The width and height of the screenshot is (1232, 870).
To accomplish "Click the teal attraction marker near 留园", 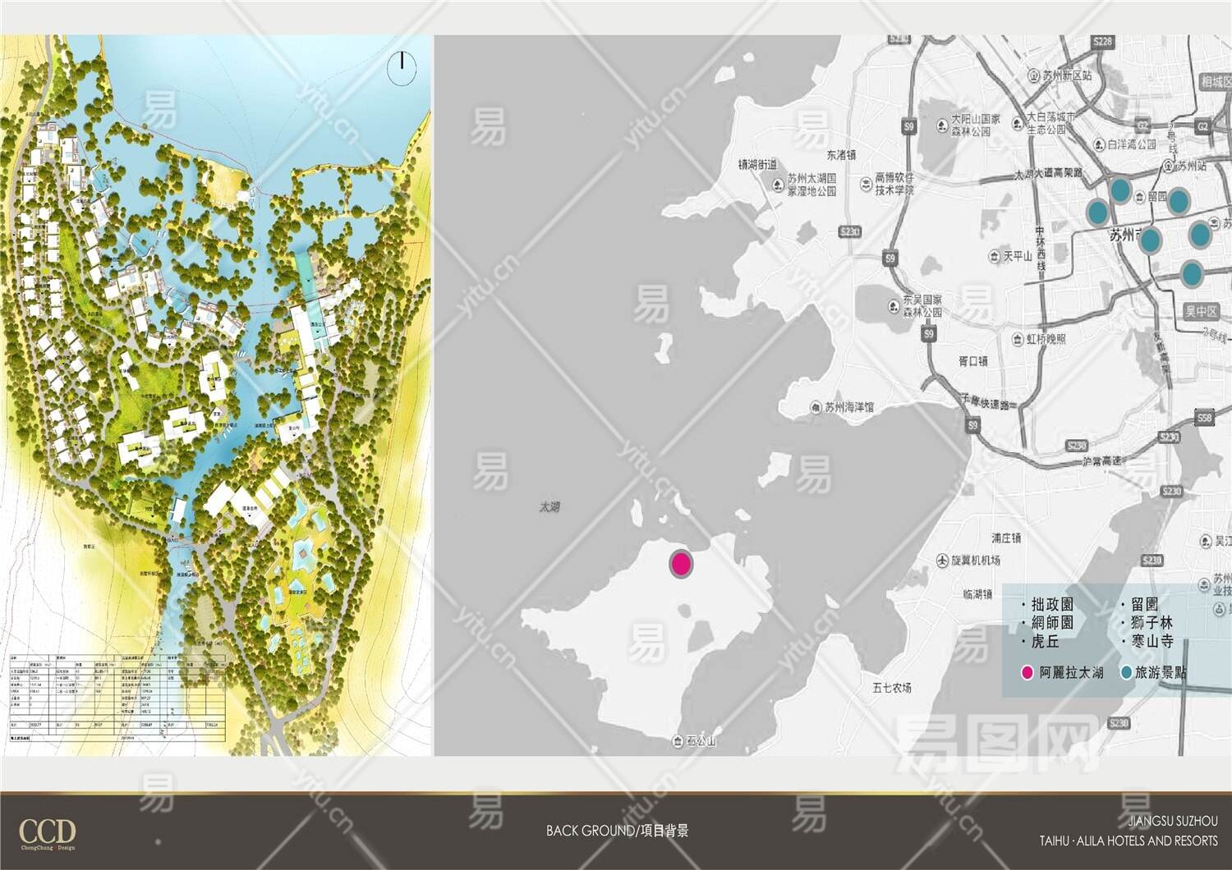I will tap(1120, 190).
